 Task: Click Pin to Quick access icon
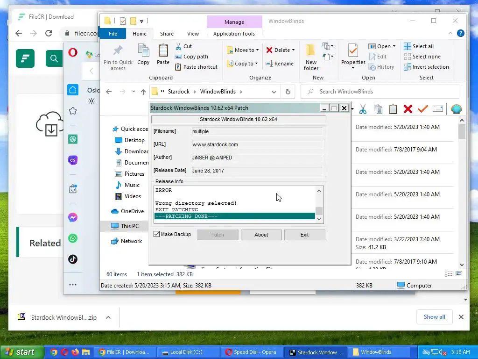[x=118, y=50]
